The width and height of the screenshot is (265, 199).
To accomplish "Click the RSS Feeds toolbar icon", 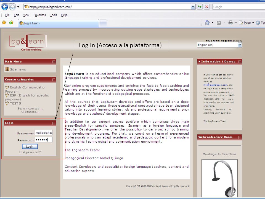I will pos(219,23).
